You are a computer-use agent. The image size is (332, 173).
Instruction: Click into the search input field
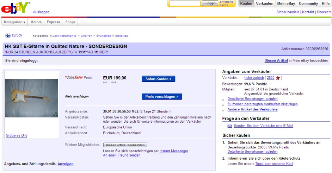[x=185, y=3]
